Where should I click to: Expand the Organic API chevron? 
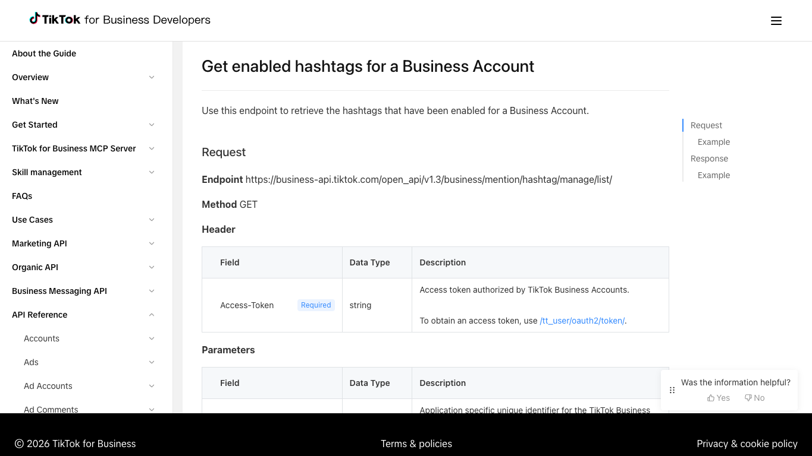(x=152, y=267)
